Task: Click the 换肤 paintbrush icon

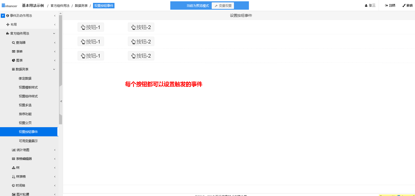Action: (x=404, y=5)
